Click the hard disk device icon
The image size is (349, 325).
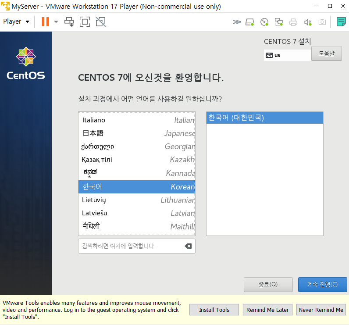click(250, 22)
